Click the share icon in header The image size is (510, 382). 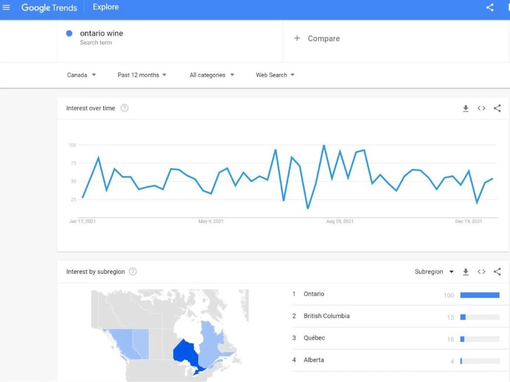pos(489,8)
